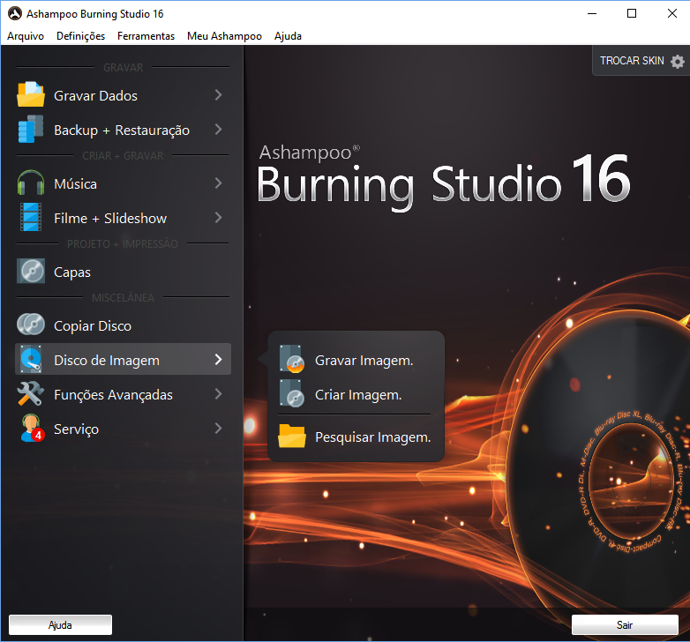Click the Ashampoo logo in title bar

[14, 13]
